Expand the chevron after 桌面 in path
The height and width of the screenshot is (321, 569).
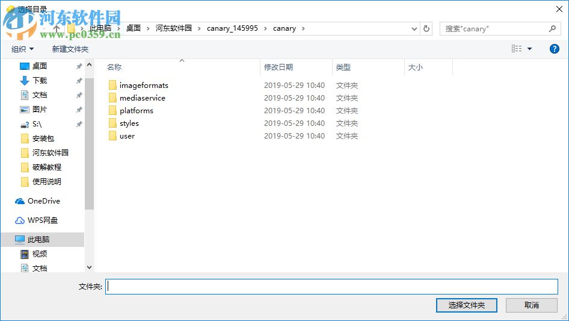tap(148, 28)
